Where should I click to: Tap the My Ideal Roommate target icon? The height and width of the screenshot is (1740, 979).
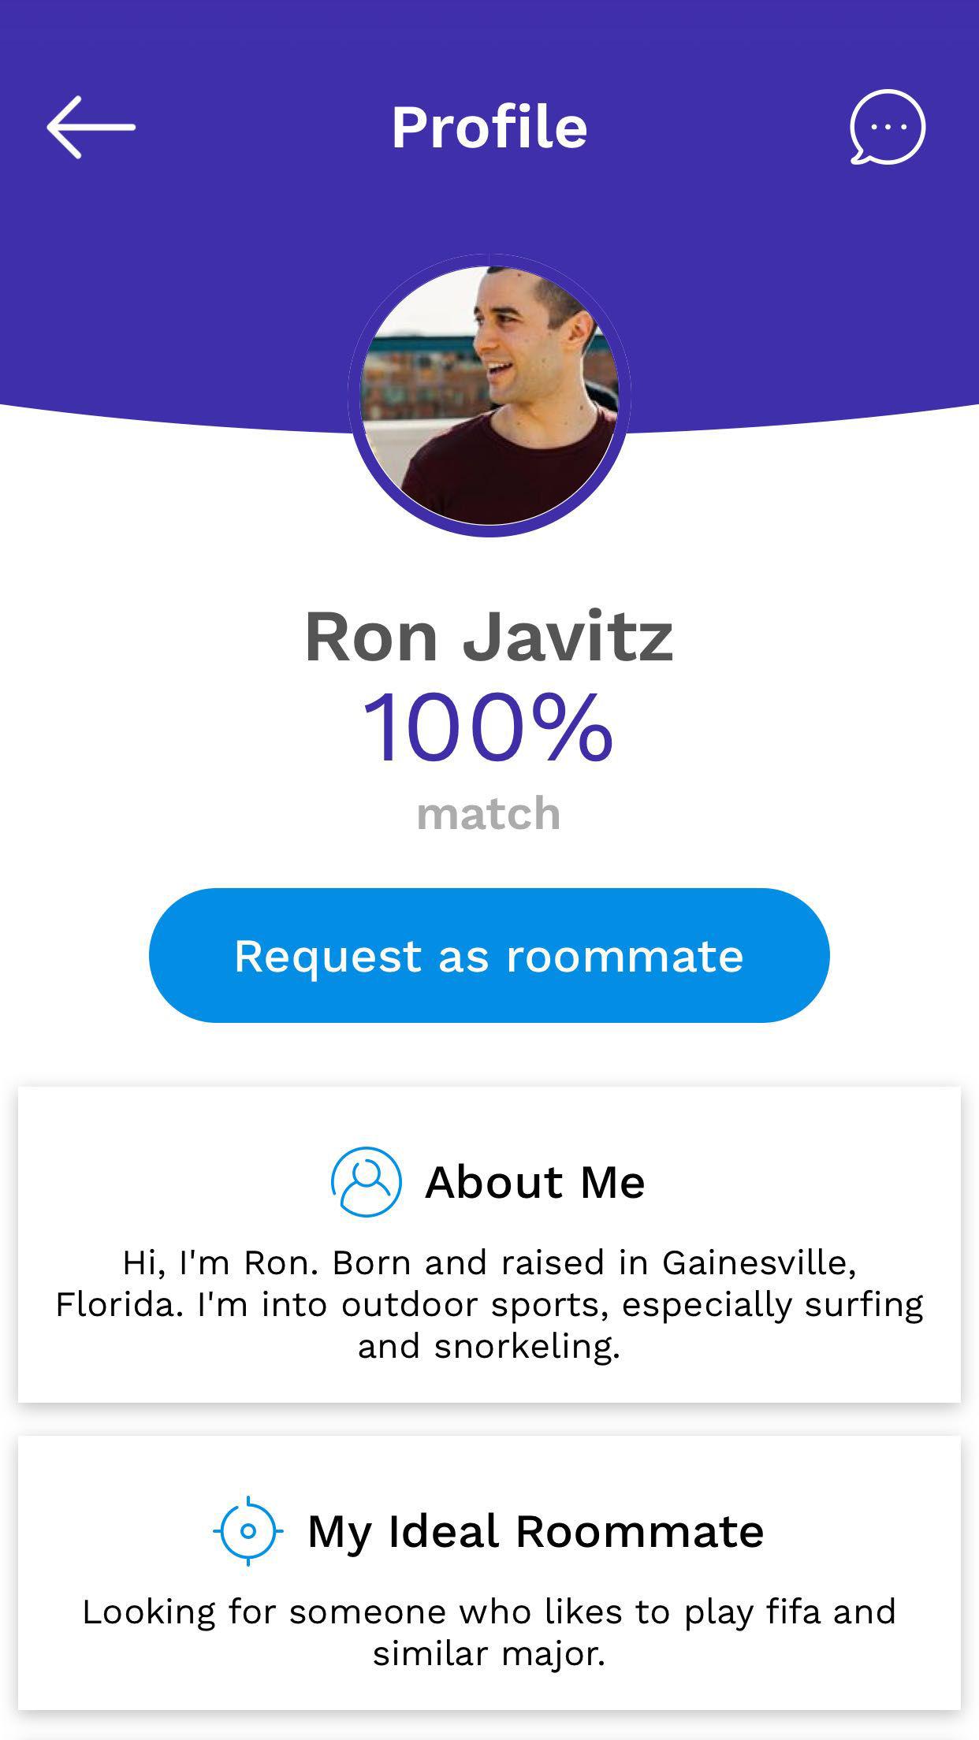click(248, 1531)
